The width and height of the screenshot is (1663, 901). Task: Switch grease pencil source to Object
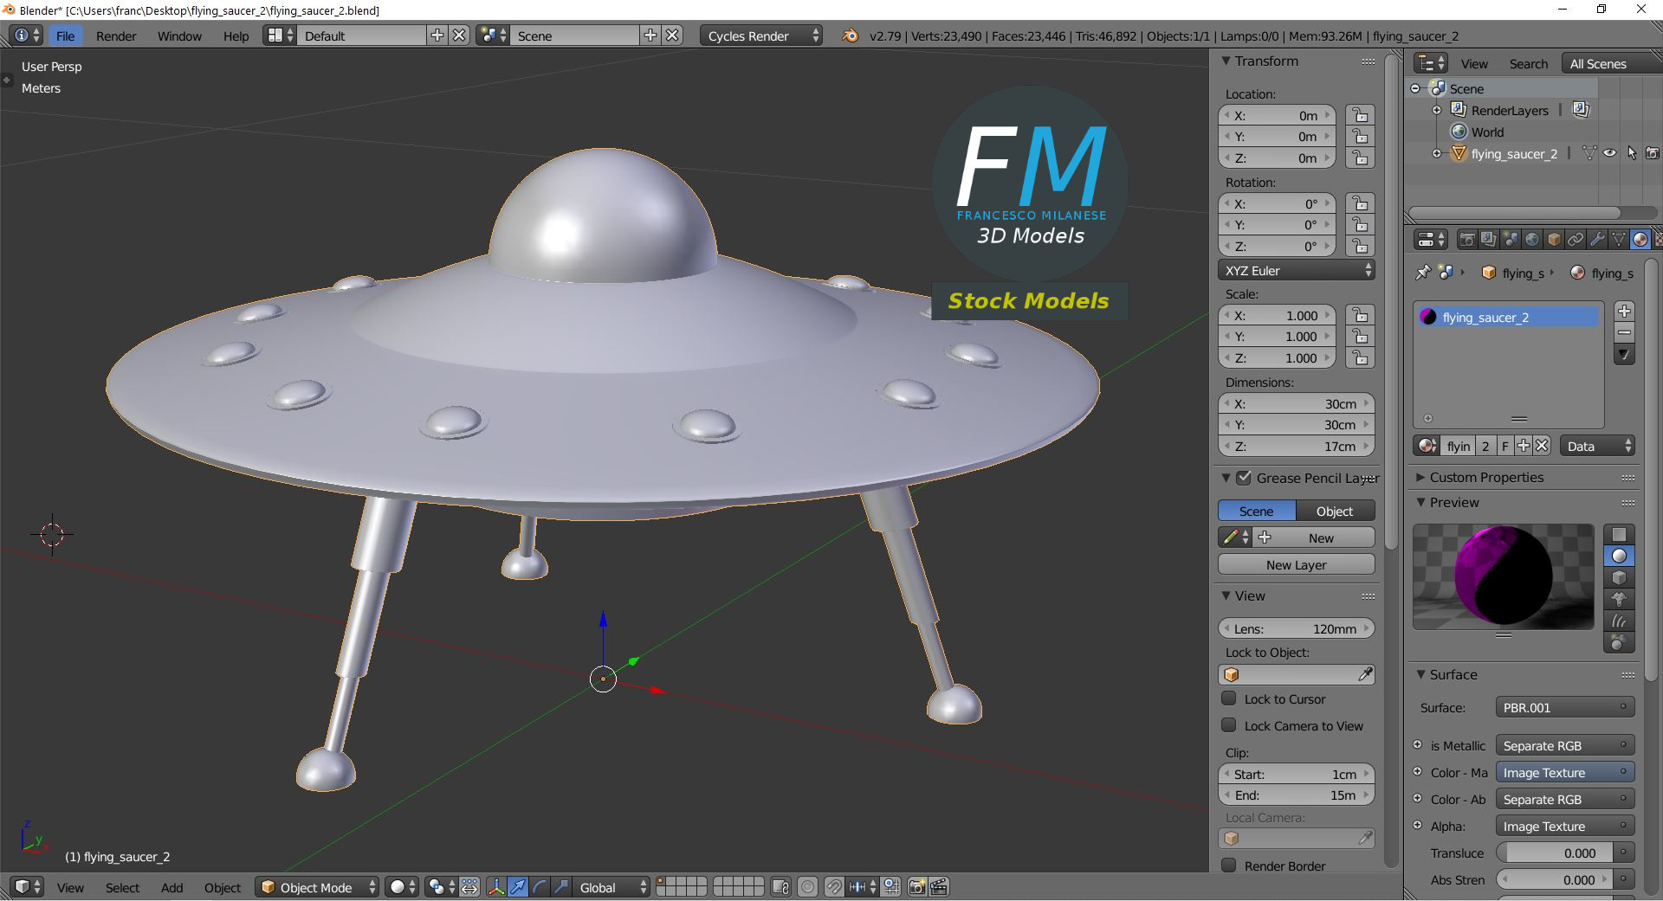pyautogui.click(x=1335, y=511)
